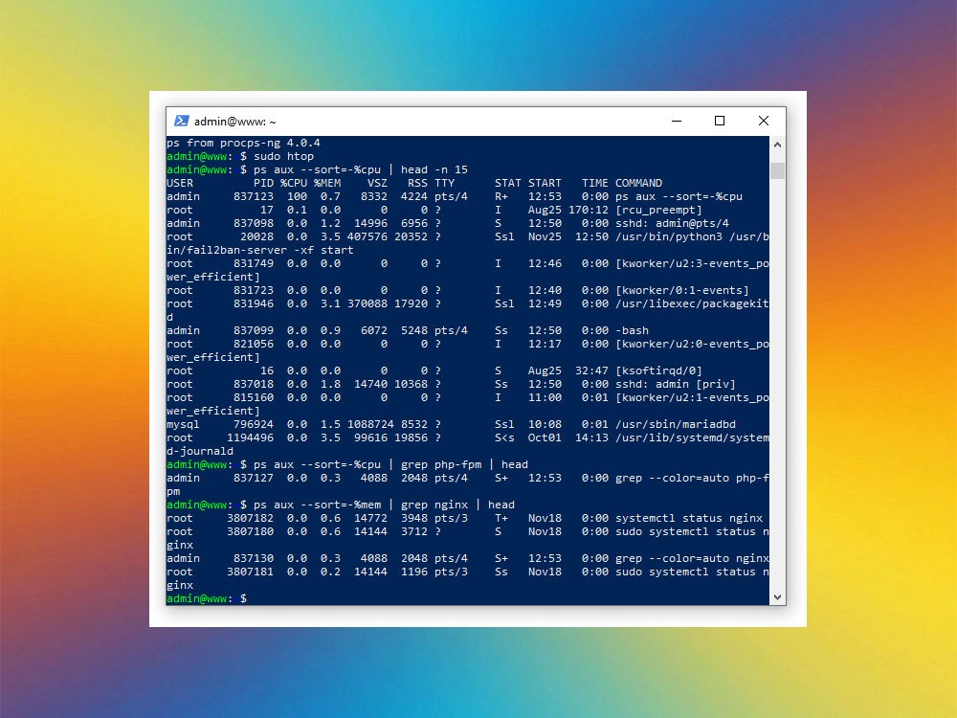Select the mysql user process row
957x718 pixels.
(x=383, y=424)
